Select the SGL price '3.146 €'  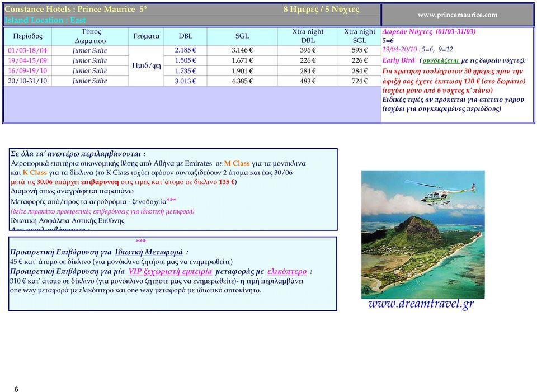click(x=242, y=50)
